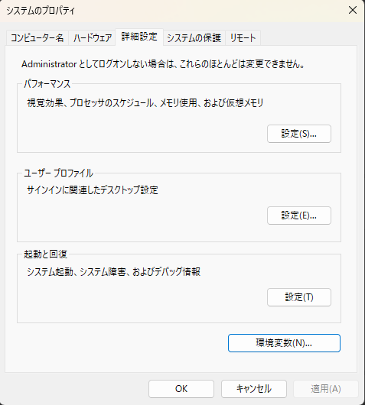Select the 詳細設定 tab
The height and width of the screenshot is (405, 365).
click(x=139, y=37)
